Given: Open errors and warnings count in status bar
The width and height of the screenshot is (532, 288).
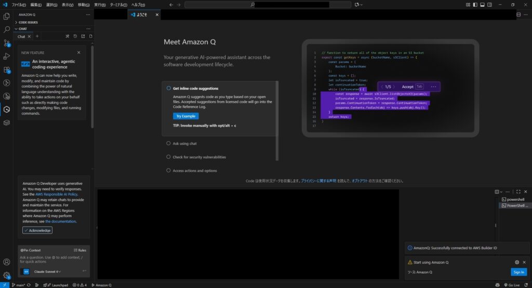Looking at the screenshot, I should 79,285.
